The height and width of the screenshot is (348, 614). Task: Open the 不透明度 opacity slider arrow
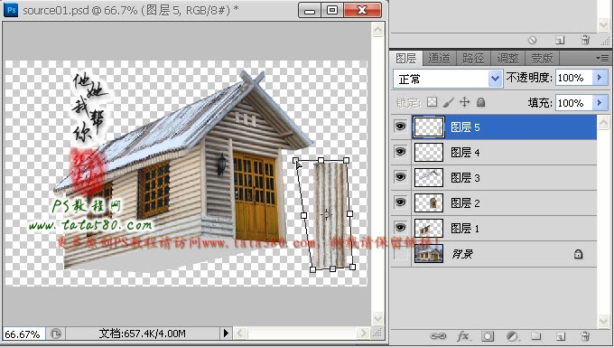pos(600,78)
